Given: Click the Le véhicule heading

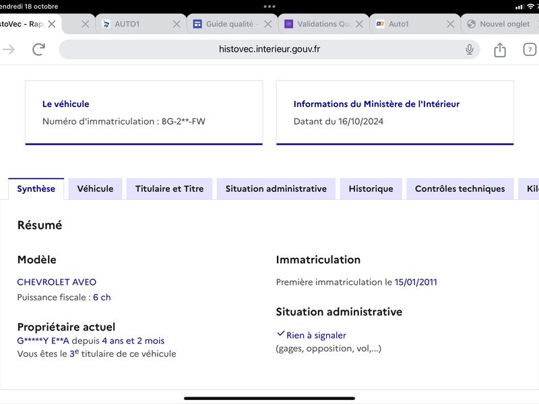Looking at the screenshot, I should point(65,104).
